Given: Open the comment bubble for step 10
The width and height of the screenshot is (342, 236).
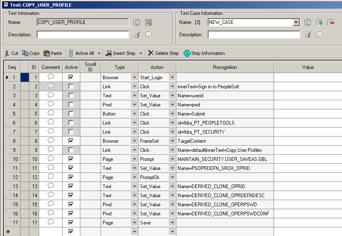Looking at the screenshot, I should point(51,158).
